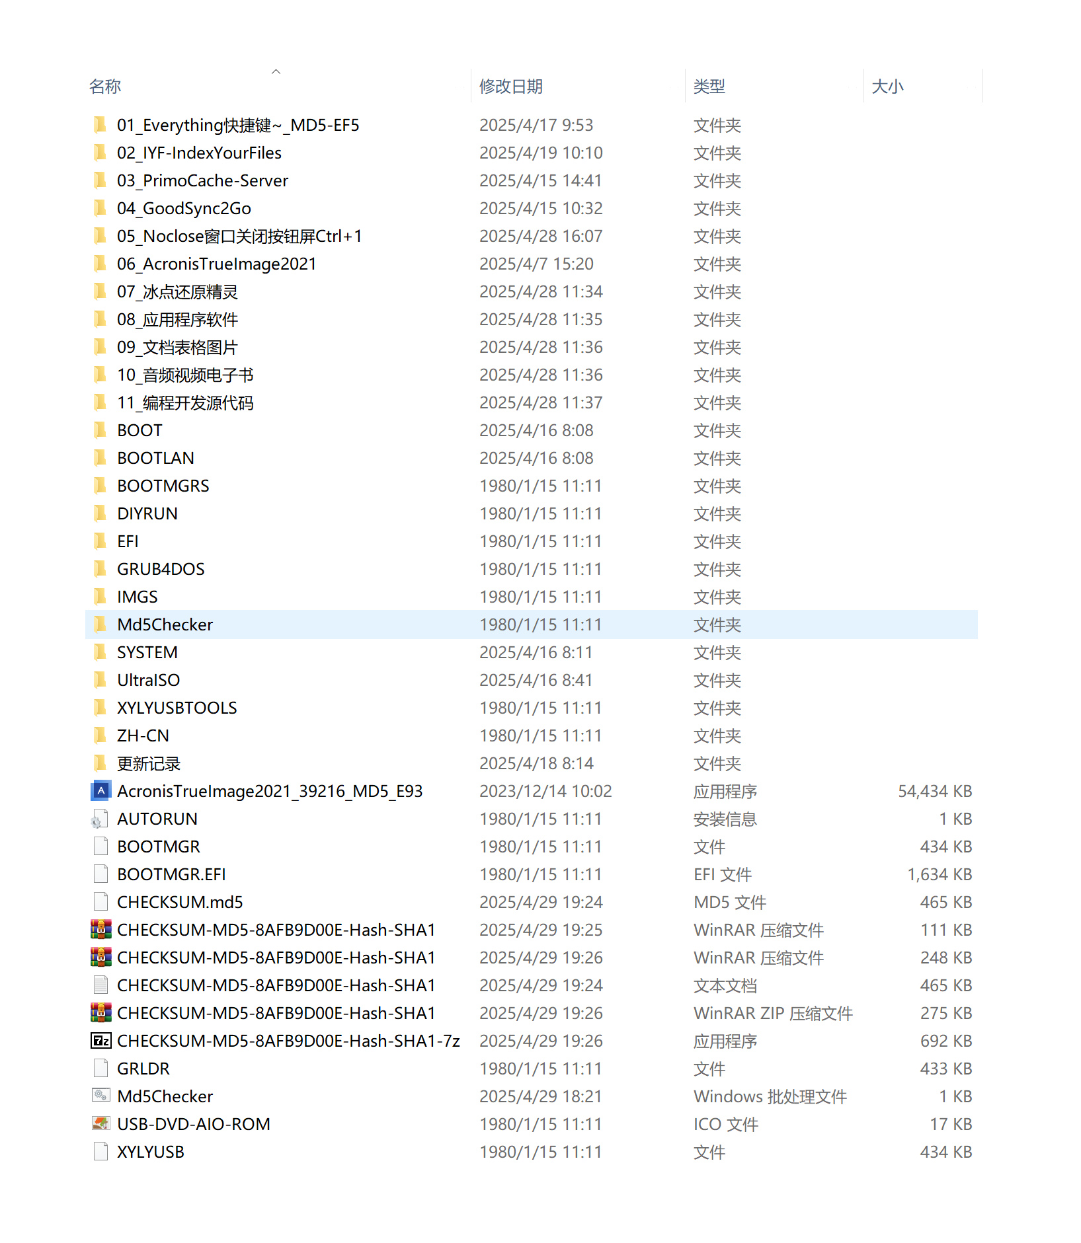
Task: Click the 2025/4/28 16:07 date cell
Action: (541, 236)
